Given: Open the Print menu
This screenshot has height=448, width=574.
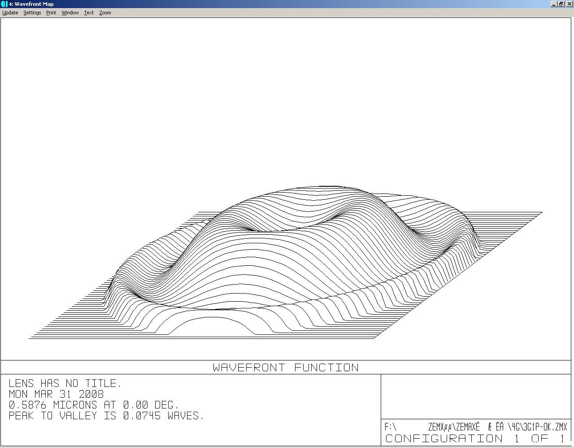Looking at the screenshot, I should (x=51, y=13).
